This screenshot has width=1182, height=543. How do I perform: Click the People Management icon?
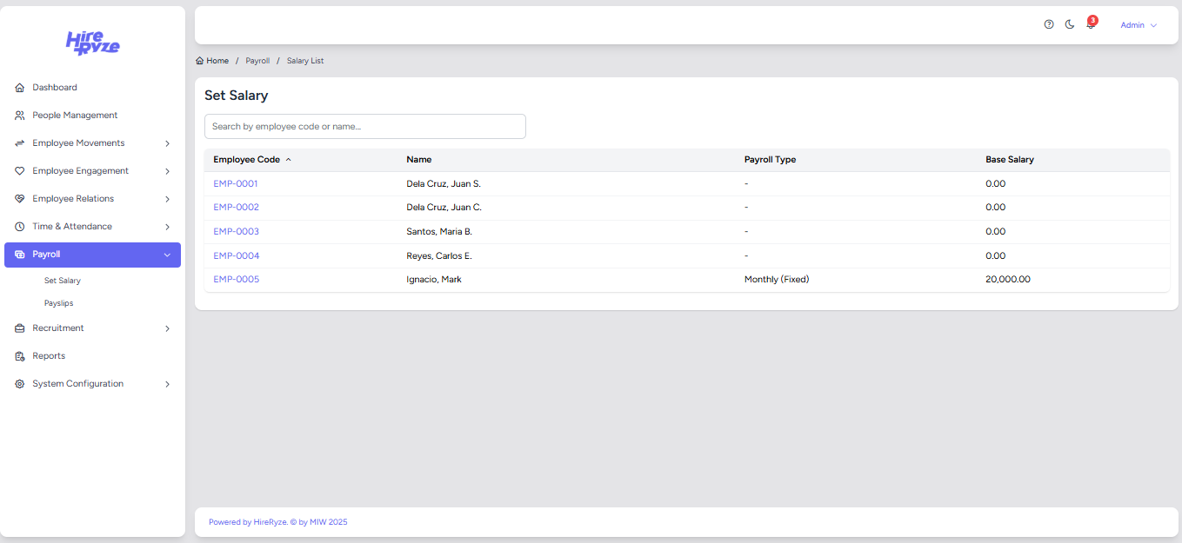[20, 116]
